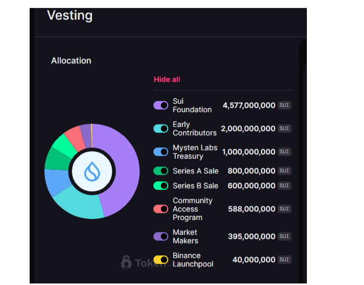The image size is (364, 285).
Task: Click the Sui droplet logo in donut chart
Action: 92,171
